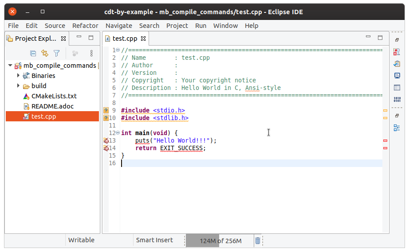Open the Outline view icon in right trim
409x252 pixels.
tap(397, 128)
